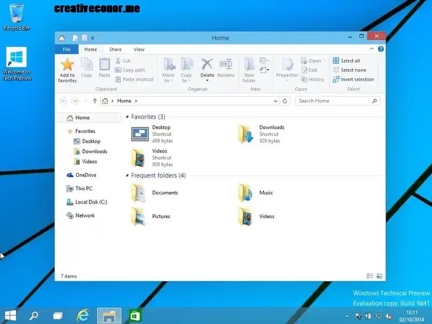Select Downloads under Favorites in sidebar
This screenshot has width=432, height=324.
click(90, 151)
